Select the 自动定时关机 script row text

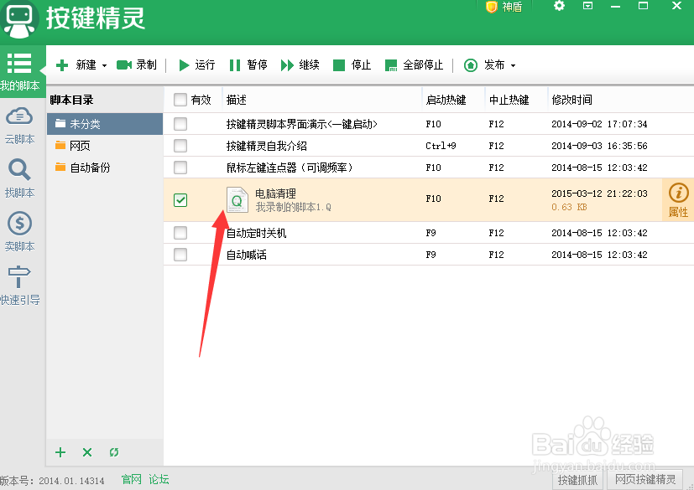click(256, 233)
